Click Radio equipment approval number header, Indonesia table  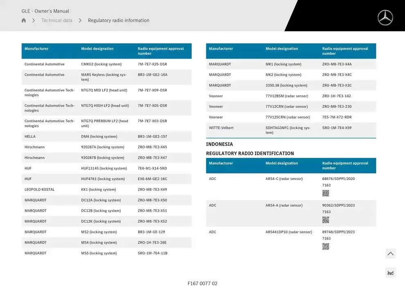345,166
